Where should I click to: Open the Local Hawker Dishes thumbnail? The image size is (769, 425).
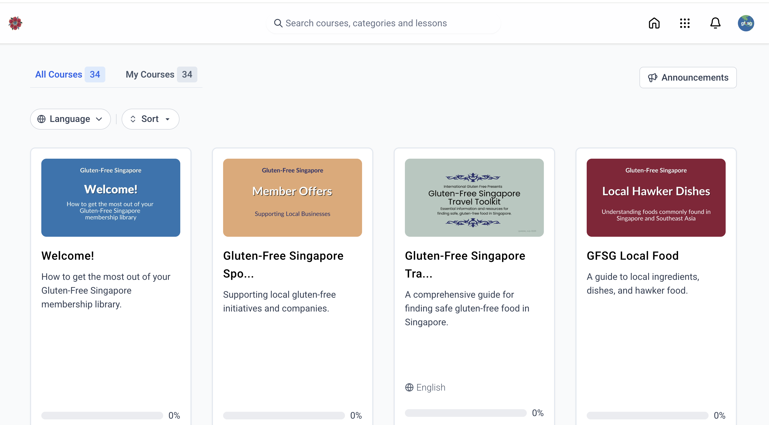tap(656, 198)
